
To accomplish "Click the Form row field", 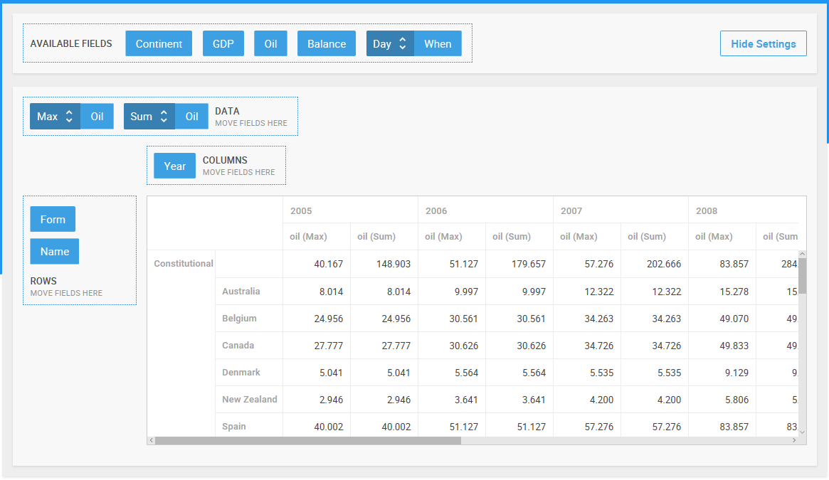I will [53, 220].
